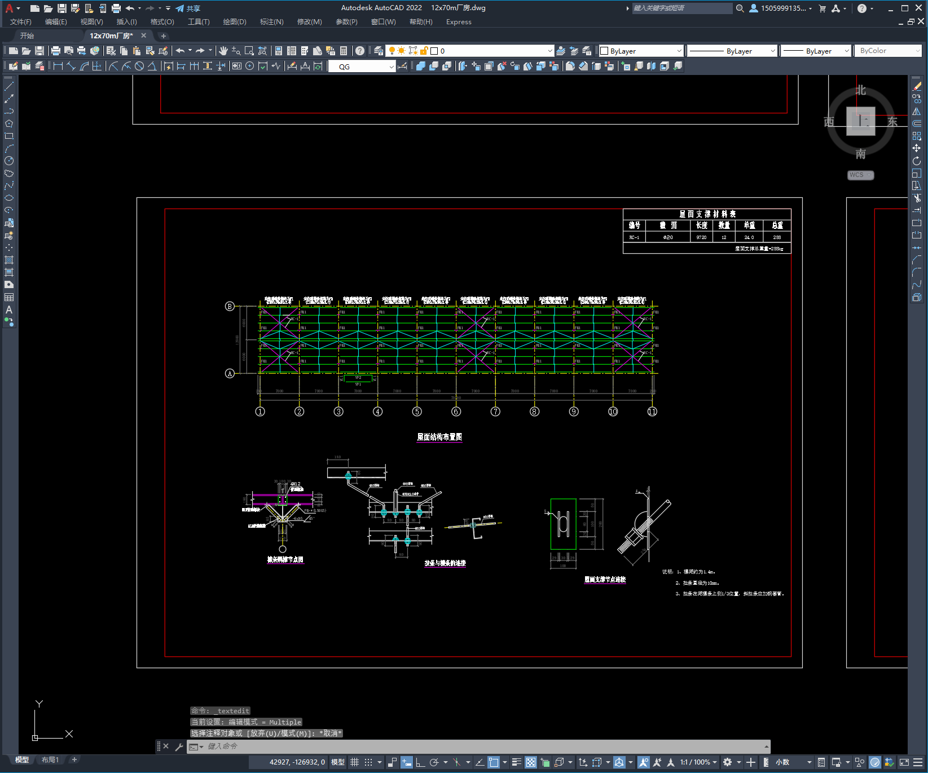This screenshot has height=773, width=928.
Task: Switch to the 开始 start tab
Action: pyautogui.click(x=27, y=36)
